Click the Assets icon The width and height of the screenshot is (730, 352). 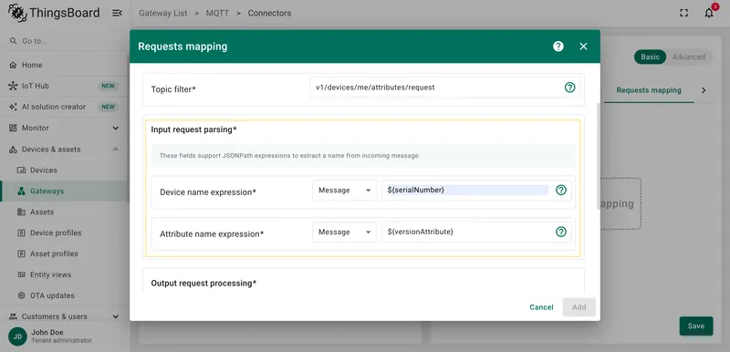coord(21,212)
